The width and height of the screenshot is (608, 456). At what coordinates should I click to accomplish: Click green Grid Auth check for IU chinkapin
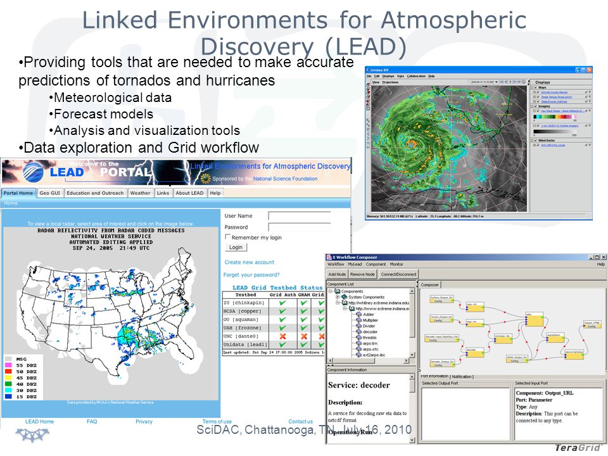click(282, 303)
